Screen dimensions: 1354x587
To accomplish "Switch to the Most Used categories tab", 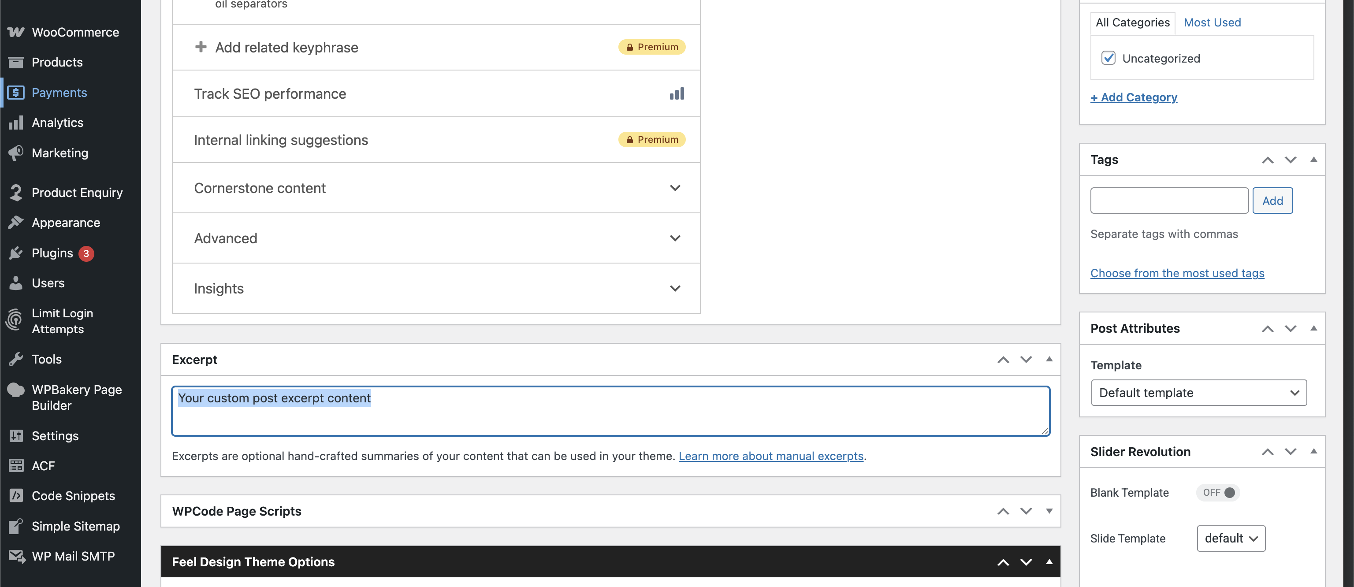I will click(1212, 22).
